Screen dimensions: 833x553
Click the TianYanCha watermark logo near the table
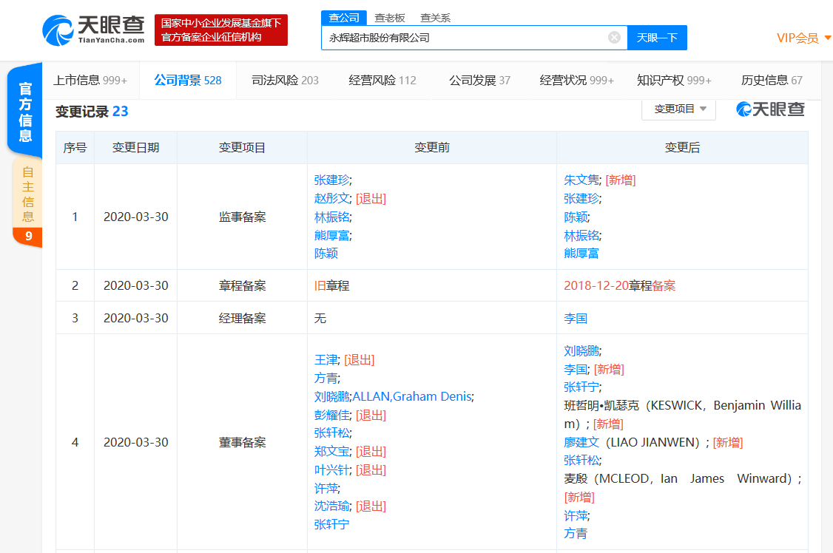click(x=770, y=109)
